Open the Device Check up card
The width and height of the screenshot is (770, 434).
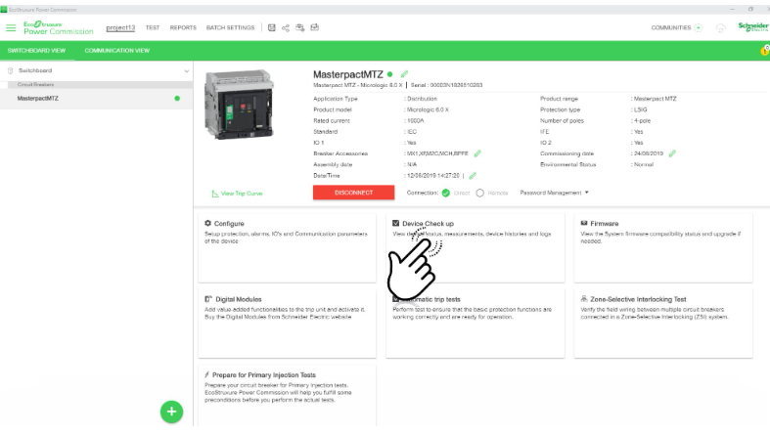point(475,247)
